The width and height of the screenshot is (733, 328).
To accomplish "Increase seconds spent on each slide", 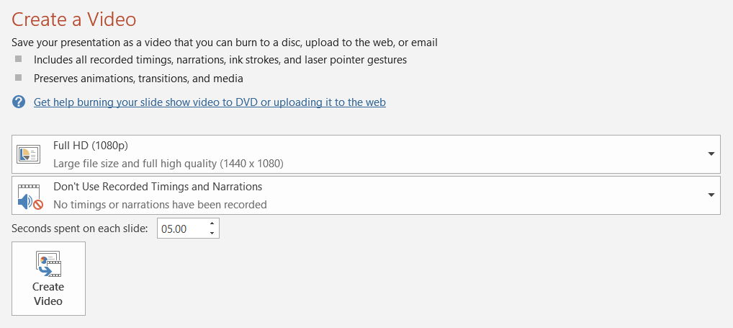I will [x=212, y=224].
